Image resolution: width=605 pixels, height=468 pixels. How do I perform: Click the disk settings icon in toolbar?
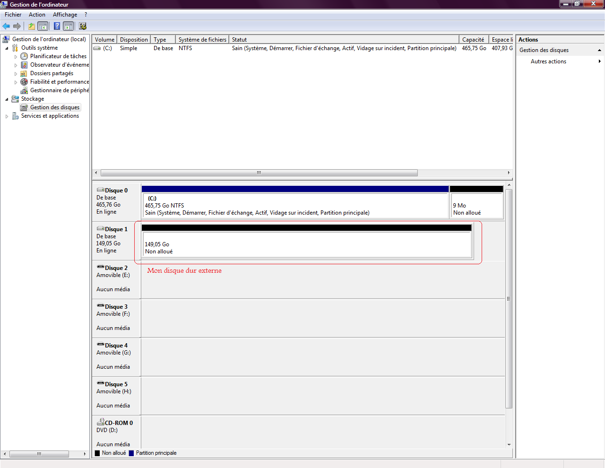[x=83, y=26]
